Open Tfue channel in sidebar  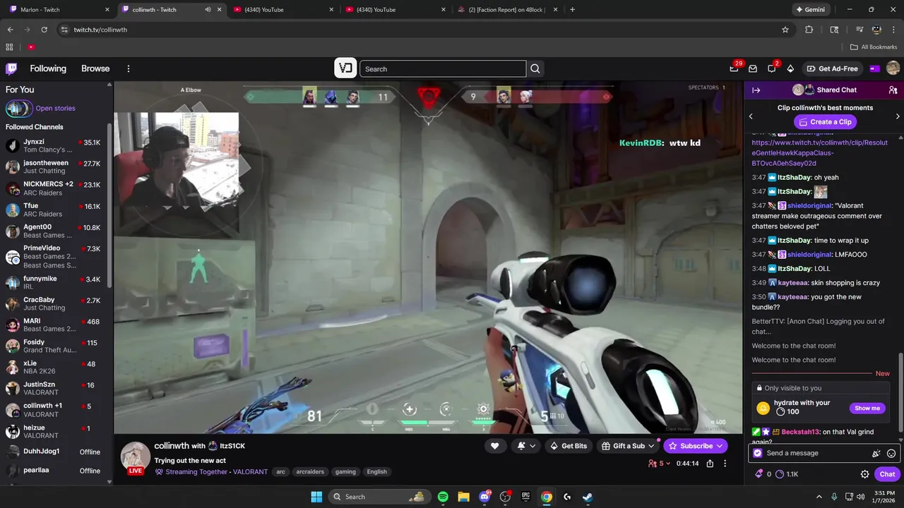point(55,210)
